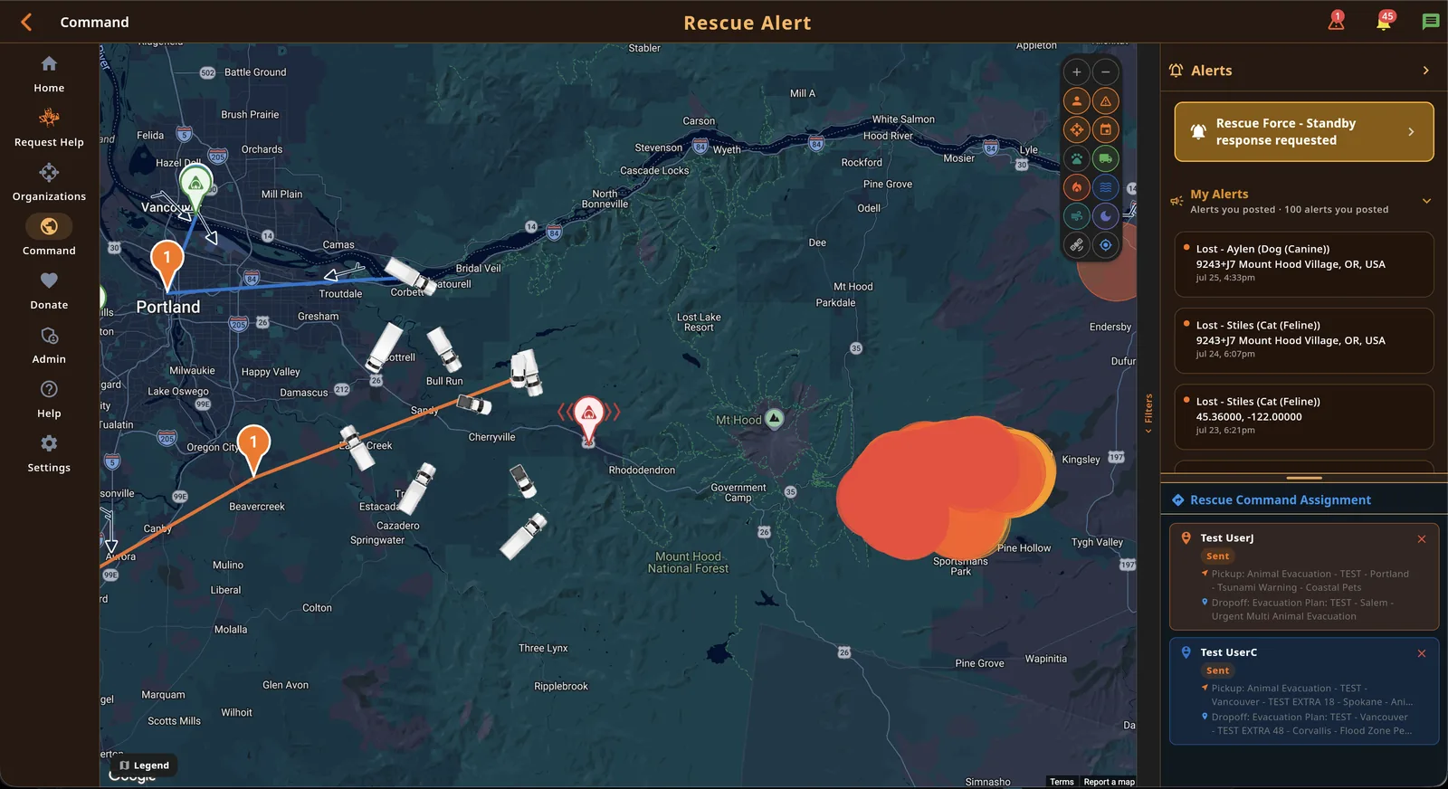Open the Terms link on map
1448x789 pixels.
click(x=1062, y=782)
